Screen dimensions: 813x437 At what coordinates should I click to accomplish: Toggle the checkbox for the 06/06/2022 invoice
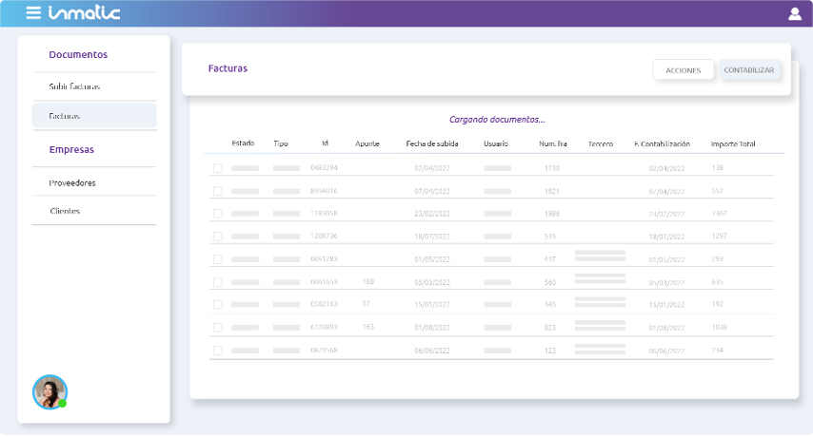pyautogui.click(x=217, y=351)
